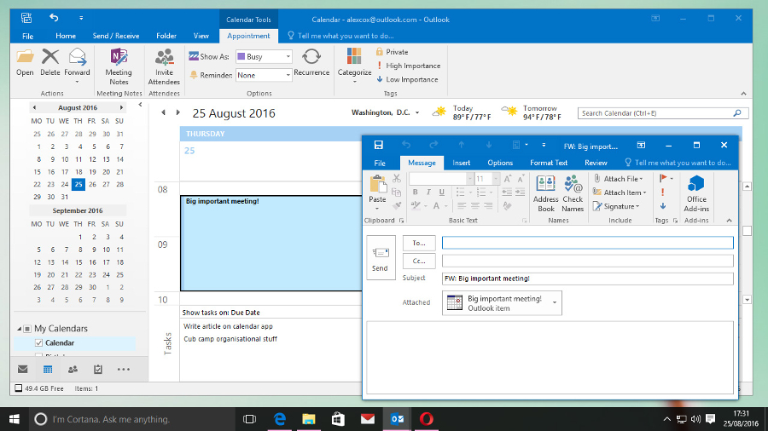Open Microsoft Edge from the taskbar
This screenshot has height=431, width=768.
[280, 419]
